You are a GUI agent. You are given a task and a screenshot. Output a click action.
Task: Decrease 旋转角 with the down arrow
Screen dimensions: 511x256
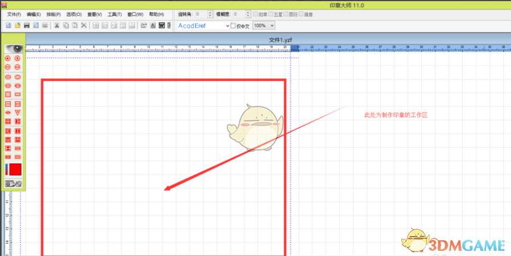210,16
